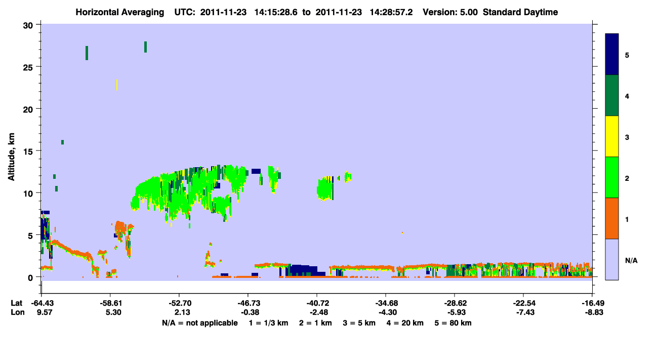The image size is (658, 337).
Task: Click latitude value '-46.73'
Action: [x=248, y=303]
